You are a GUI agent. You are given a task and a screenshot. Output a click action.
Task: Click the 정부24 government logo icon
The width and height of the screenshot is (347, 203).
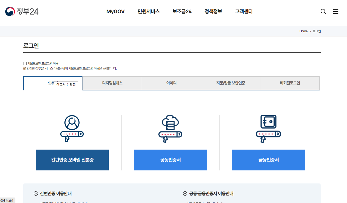(9, 11)
